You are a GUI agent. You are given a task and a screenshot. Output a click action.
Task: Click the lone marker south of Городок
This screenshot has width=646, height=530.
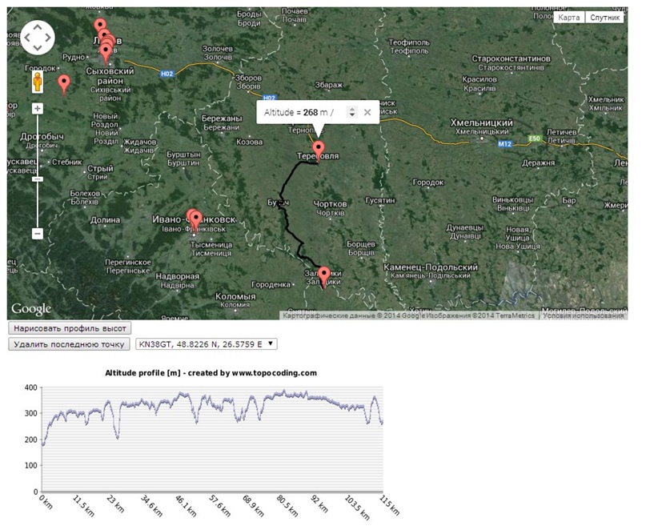[64, 82]
